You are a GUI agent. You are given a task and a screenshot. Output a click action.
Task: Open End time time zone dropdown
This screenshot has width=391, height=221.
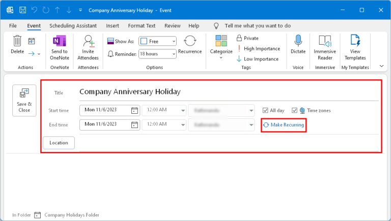[x=221, y=124]
